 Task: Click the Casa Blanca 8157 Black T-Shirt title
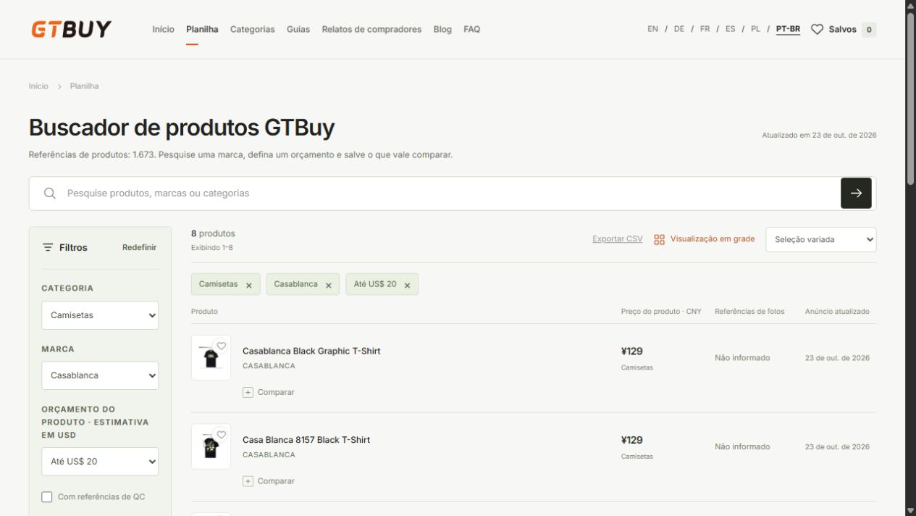(306, 440)
